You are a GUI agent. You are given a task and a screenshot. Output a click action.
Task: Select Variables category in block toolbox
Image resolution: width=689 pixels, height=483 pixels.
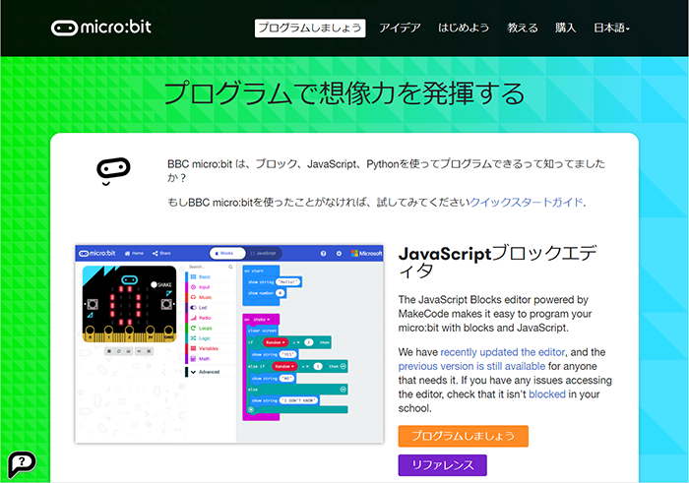pyautogui.click(x=211, y=348)
